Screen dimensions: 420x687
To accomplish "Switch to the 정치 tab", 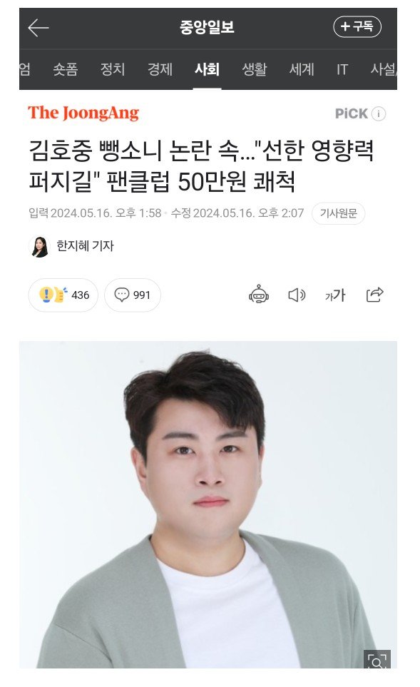I will click(x=113, y=69).
